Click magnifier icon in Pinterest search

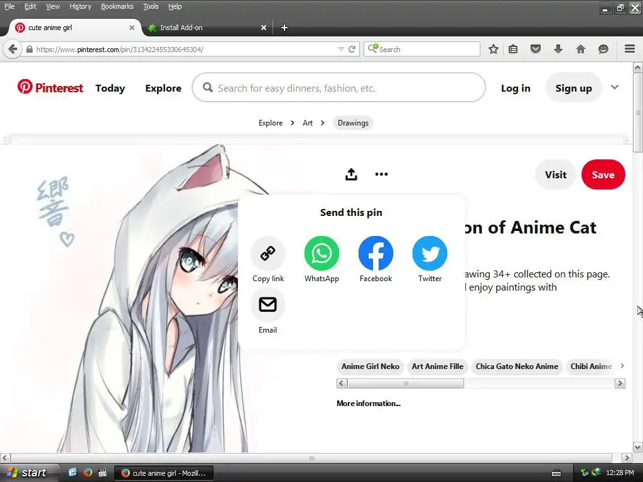208,87
